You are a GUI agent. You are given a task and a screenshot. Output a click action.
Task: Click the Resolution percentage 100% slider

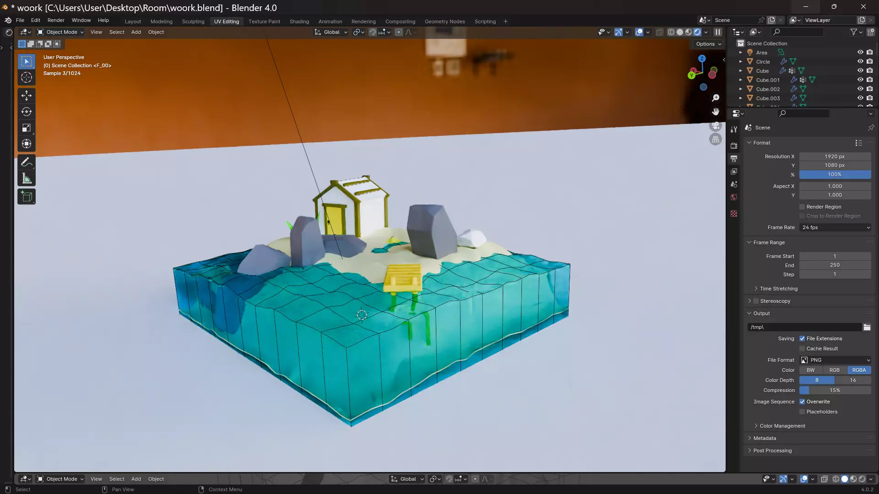tap(835, 174)
